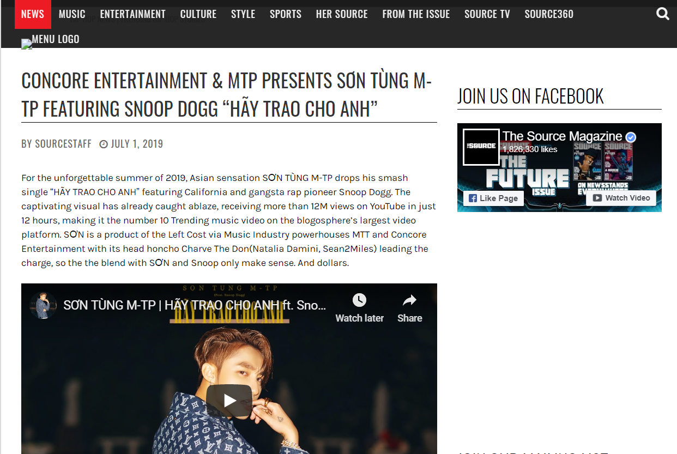The image size is (677, 454).
Task: Click the Share arrow icon on video
Action: (409, 300)
